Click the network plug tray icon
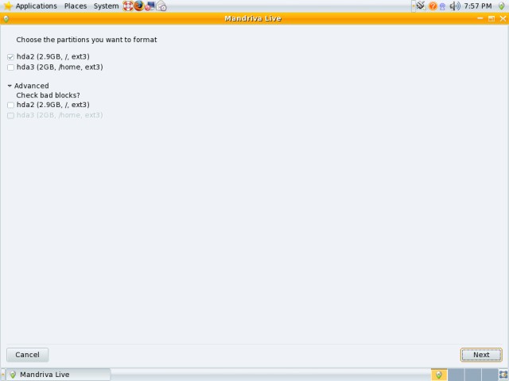The height and width of the screenshot is (381, 509). point(421,6)
